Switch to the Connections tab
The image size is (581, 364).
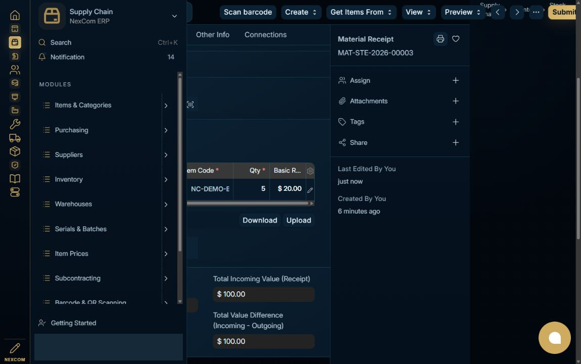pyautogui.click(x=266, y=35)
